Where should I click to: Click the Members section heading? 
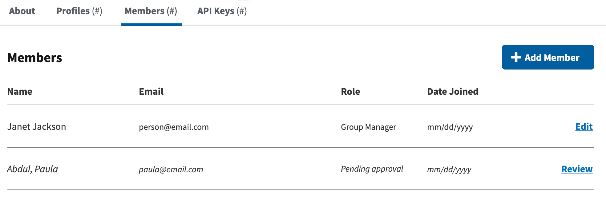tap(35, 58)
